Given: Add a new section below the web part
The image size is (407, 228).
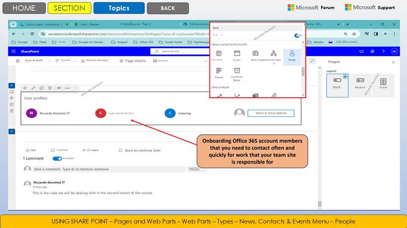Looking at the screenshot, I should click(x=11, y=131).
